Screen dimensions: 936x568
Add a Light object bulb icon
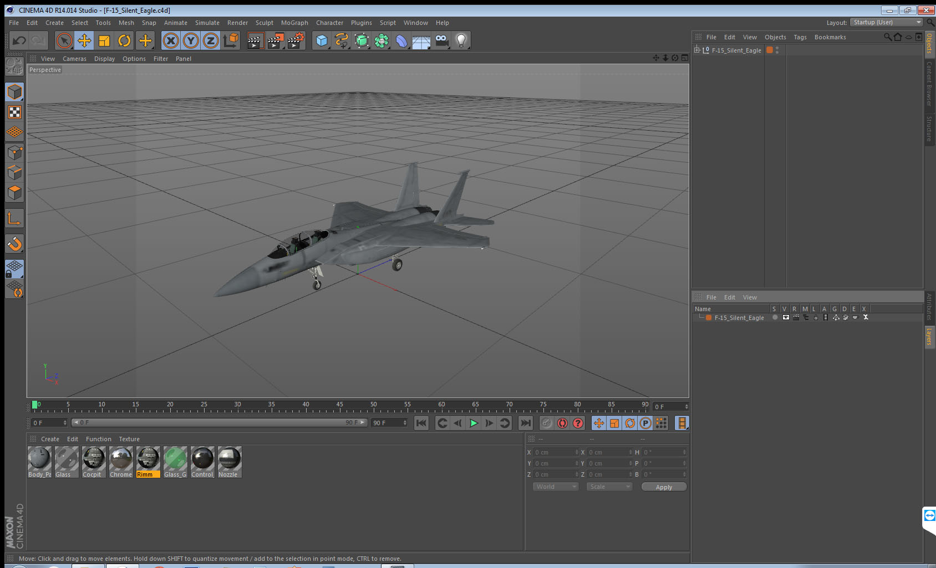click(x=461, y=40)
